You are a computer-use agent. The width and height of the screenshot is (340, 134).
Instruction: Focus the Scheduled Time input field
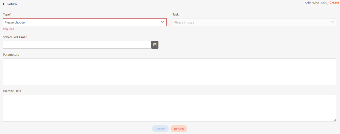pyautogui.click(x=77, y=45)
